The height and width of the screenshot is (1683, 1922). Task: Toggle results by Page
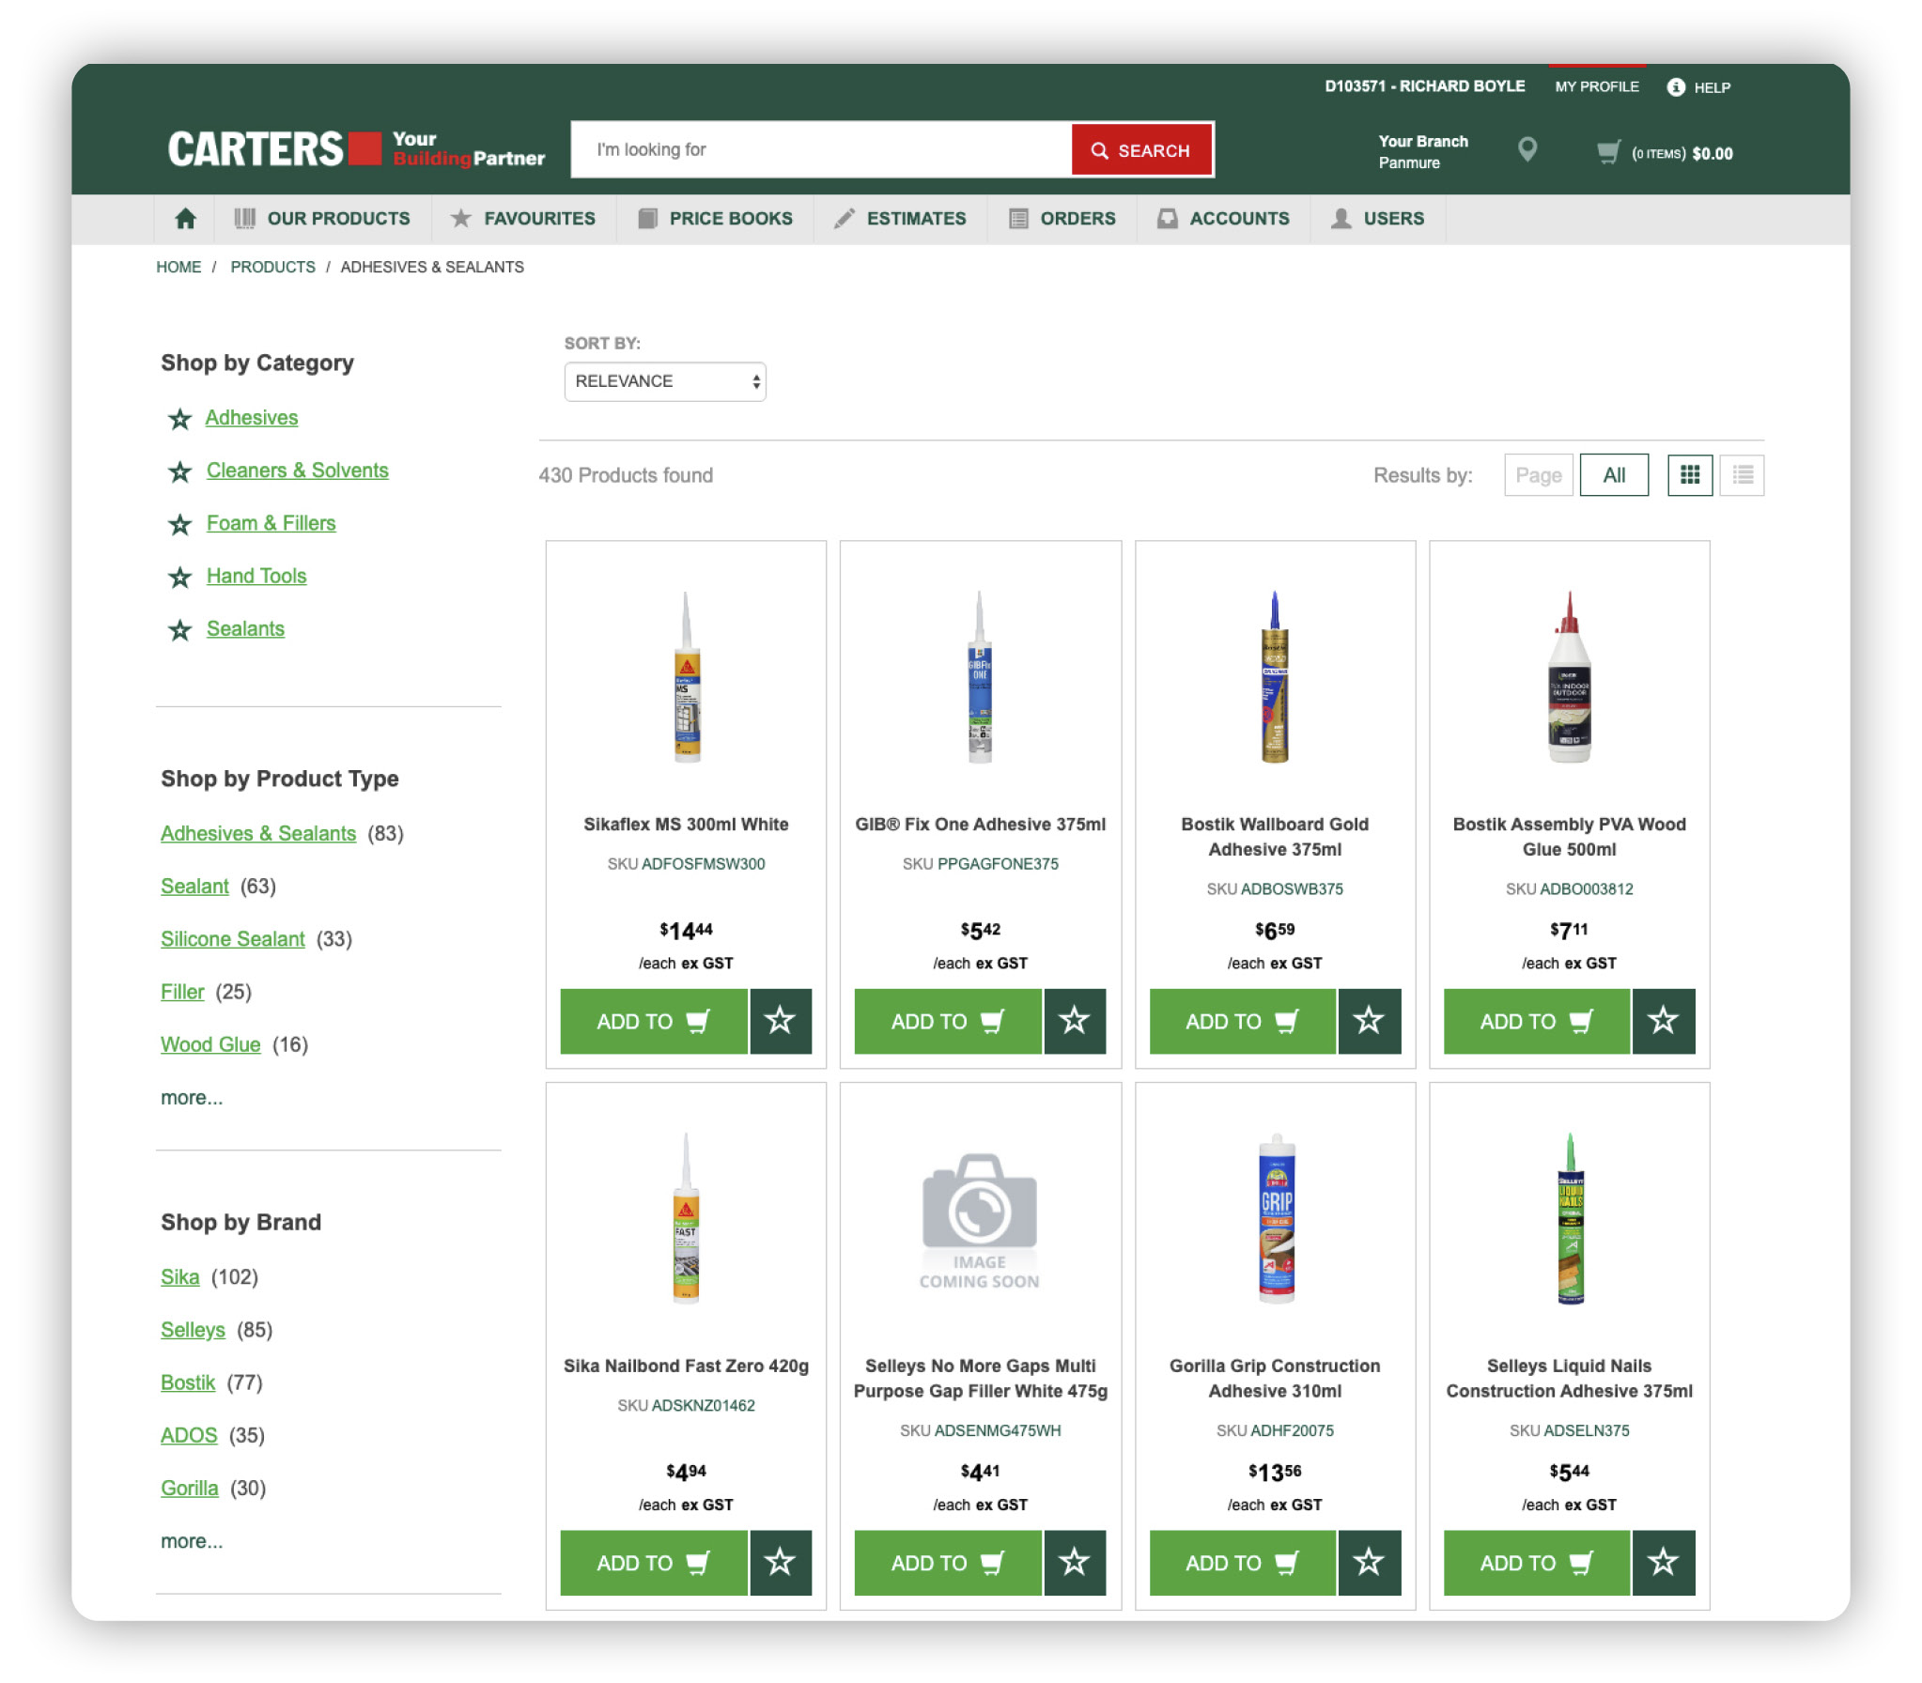[1538, 475]
